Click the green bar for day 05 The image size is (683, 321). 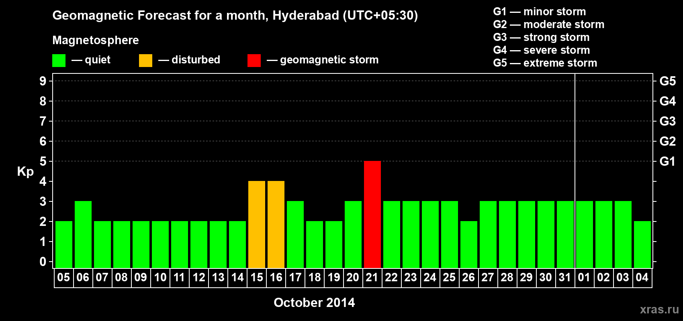point(64,244)
